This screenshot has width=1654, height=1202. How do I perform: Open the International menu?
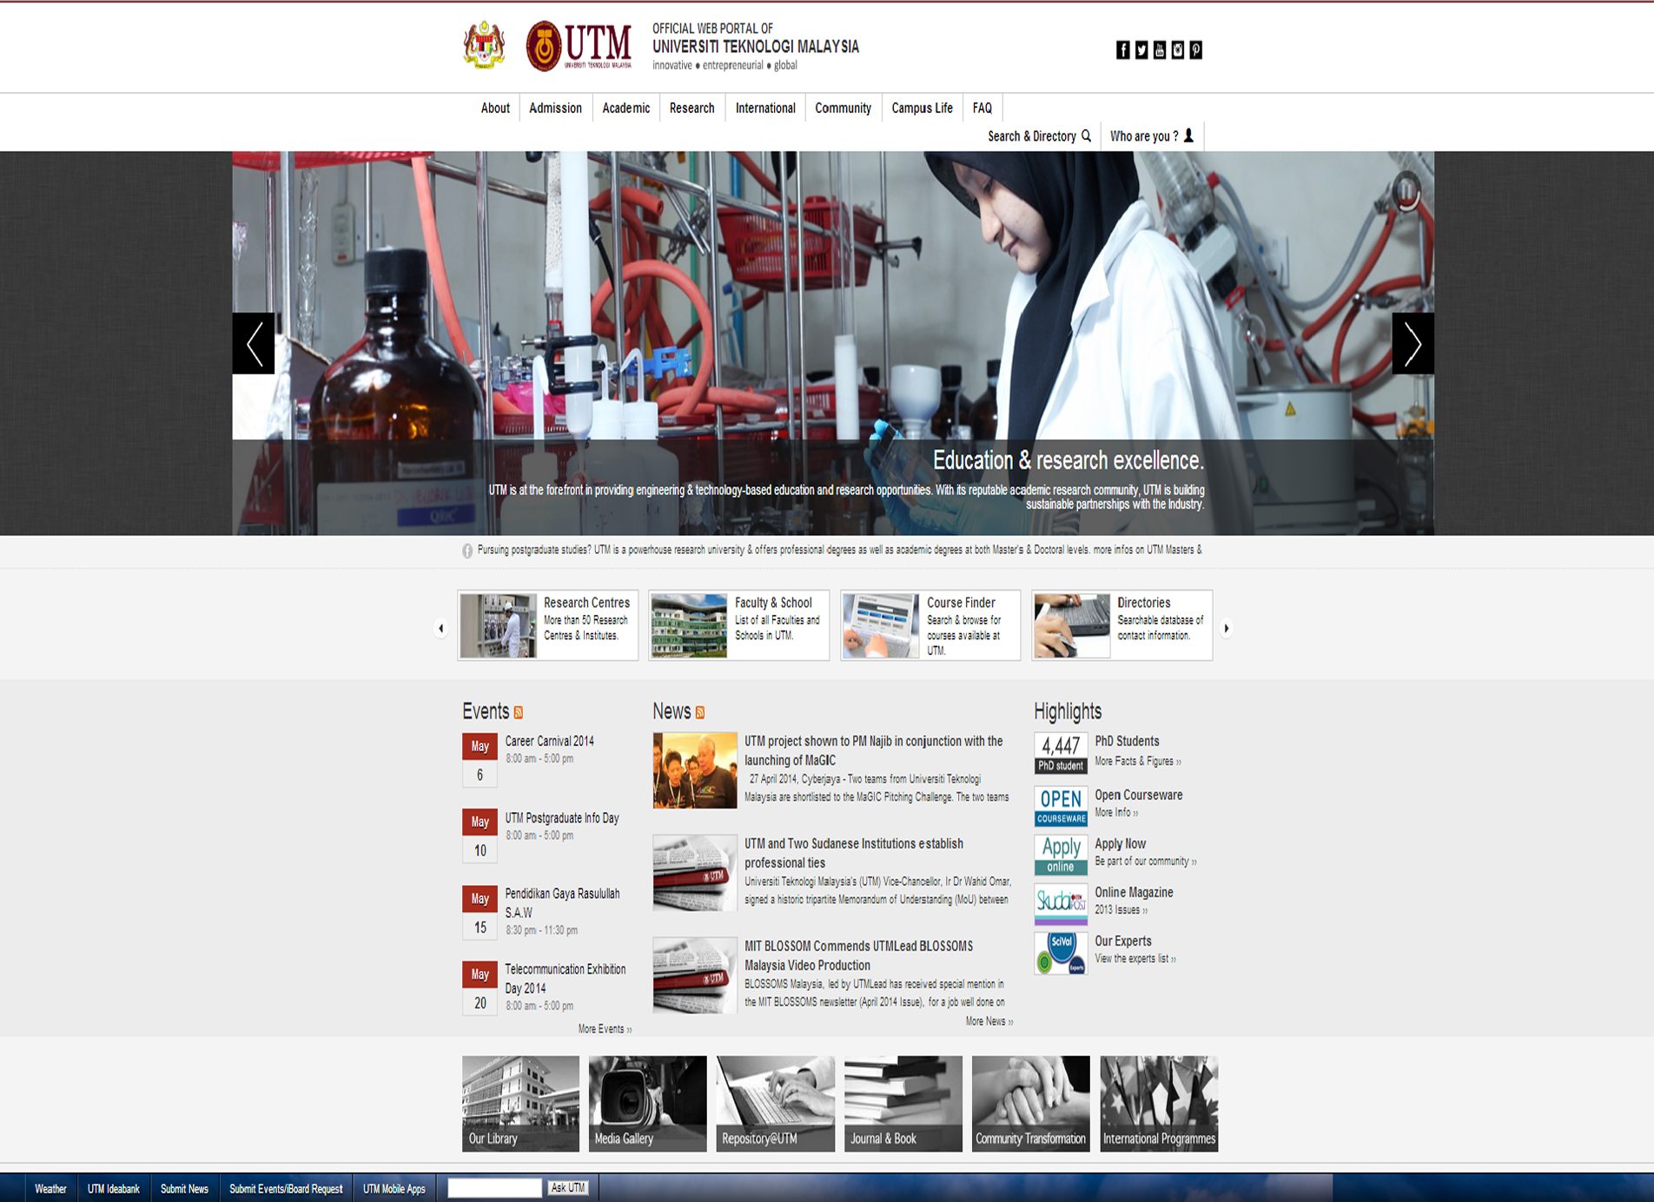(x=765, y=108)
